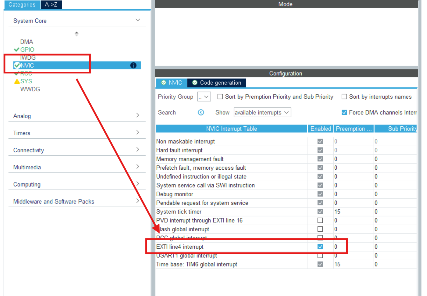Open the Code generation tab

click(217, 83)
